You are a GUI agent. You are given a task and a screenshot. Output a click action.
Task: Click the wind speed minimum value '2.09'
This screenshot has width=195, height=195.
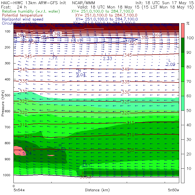pos(171,64)
